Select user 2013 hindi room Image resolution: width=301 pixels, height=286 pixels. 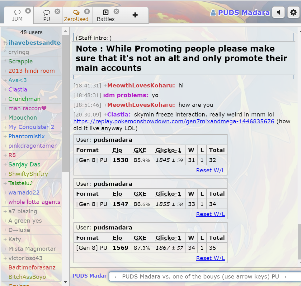(x=32, y=71)
